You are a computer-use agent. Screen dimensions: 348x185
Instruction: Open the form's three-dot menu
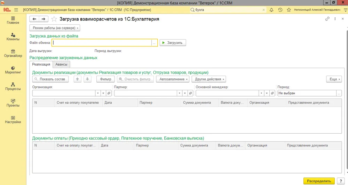[335, 19]
